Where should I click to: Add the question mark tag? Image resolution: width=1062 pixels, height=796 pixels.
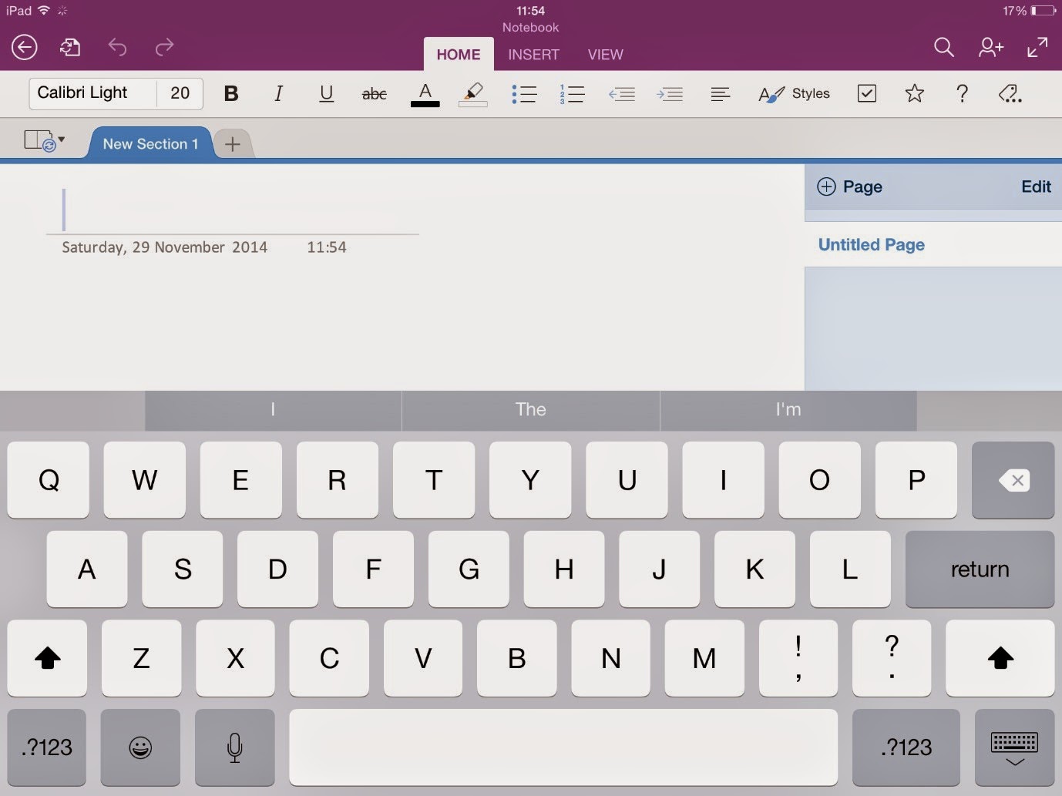click(962, 93)
